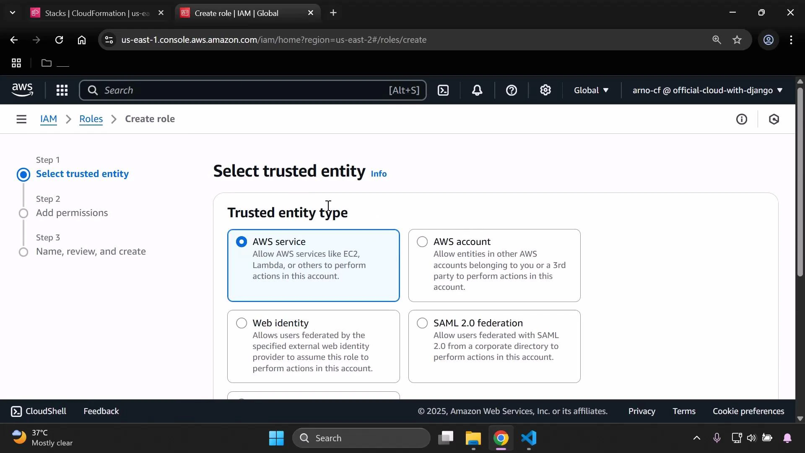805x453 pixels.
Task: Open AWS console help via question mark icon
Action: pyautogui.click(x=512, y=90)
